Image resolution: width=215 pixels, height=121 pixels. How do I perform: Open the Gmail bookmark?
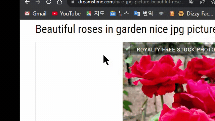(x=36, y=13)
